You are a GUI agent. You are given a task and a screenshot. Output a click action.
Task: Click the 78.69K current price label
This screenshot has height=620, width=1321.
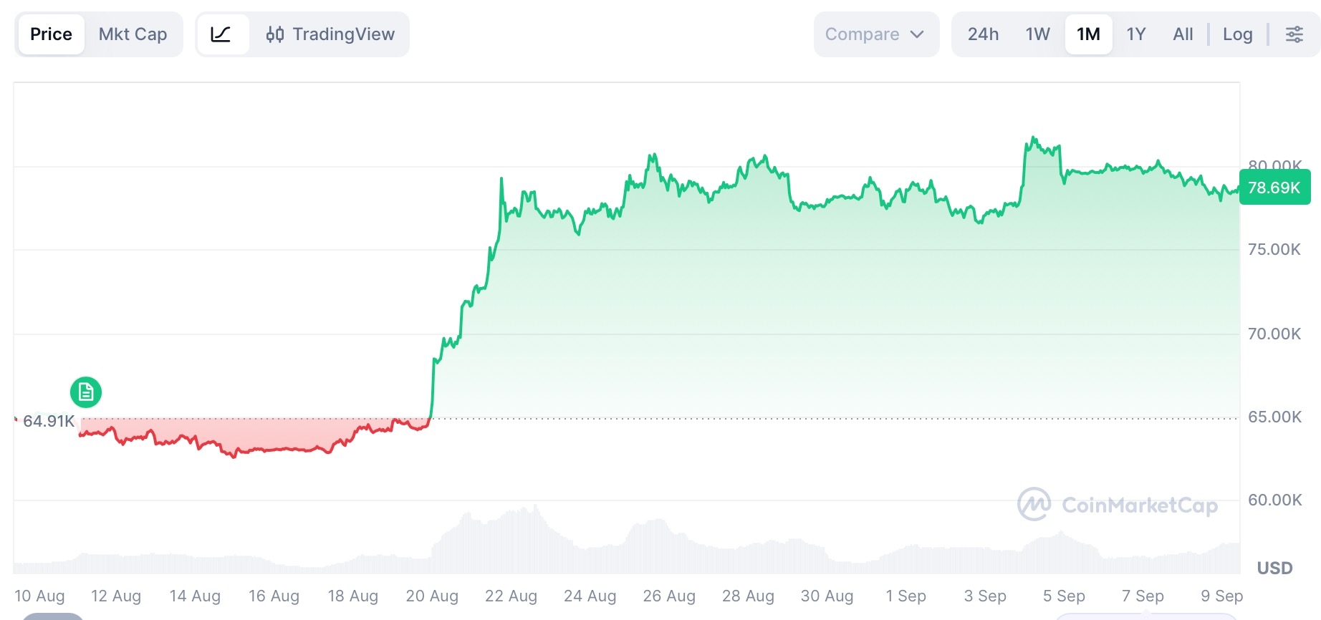click(1274, 188)
